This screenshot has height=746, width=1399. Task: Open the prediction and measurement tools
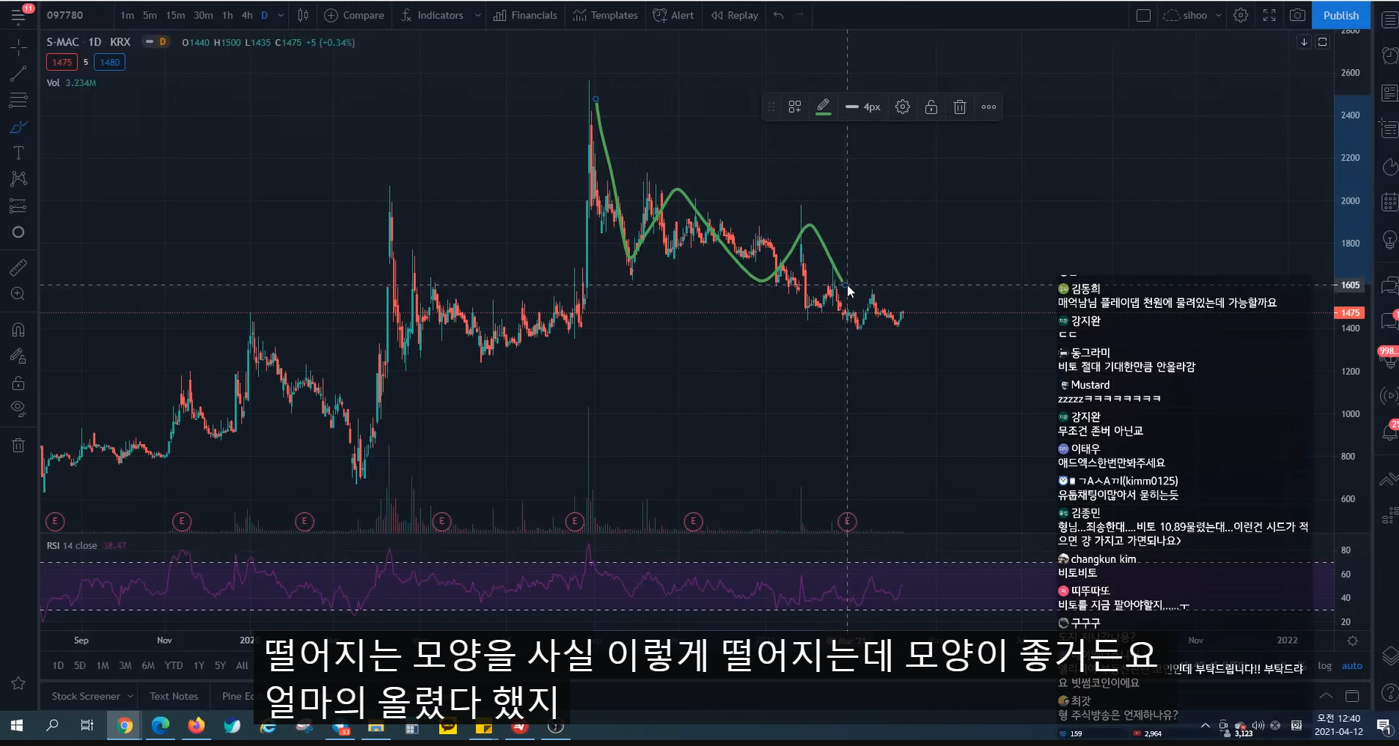(19, 206)
